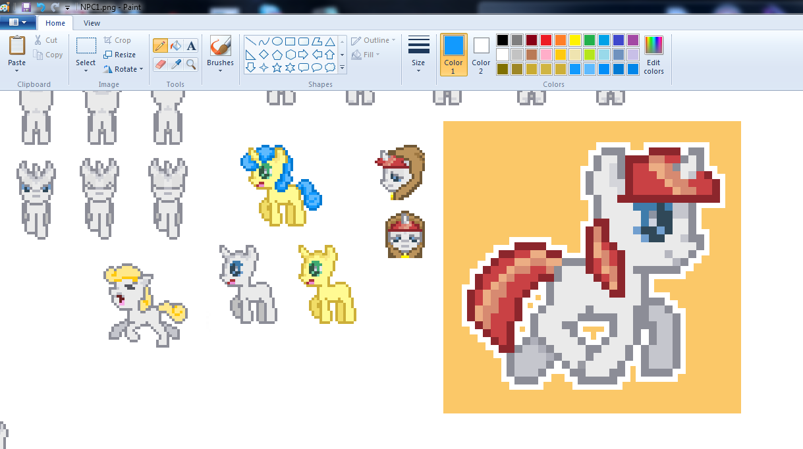This screenshot has height=449, width=803.
Task: Click the Redo arrow in the title bar
Action: (x=55, y=7)
